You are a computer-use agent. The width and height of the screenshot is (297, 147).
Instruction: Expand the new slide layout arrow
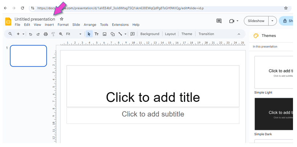point(24,34)
